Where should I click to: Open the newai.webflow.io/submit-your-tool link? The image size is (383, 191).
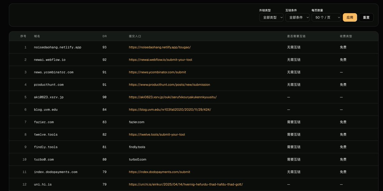click(161, 60)
